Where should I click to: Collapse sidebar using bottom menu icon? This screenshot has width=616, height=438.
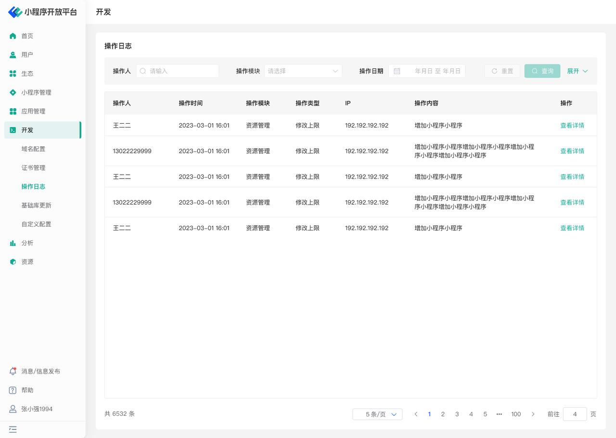point(13,429)
